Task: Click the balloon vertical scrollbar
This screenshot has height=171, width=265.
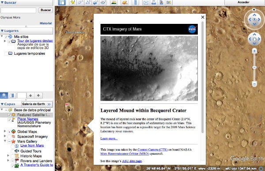Action: (x=202, y=77)
